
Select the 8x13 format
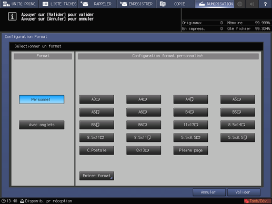tap(144, 150)
